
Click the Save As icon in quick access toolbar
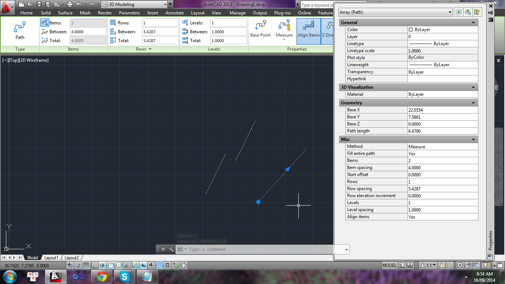48,4
